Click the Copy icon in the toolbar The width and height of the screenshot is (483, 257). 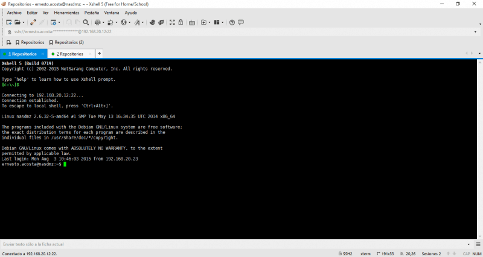click(x=69, y=22)
